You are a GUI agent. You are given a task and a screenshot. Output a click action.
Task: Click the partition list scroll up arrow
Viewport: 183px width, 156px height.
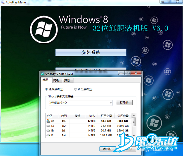point(134,115)
